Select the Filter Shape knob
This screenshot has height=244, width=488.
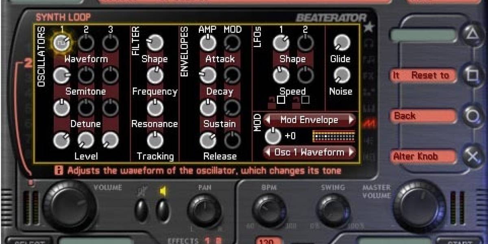(155, 43)
